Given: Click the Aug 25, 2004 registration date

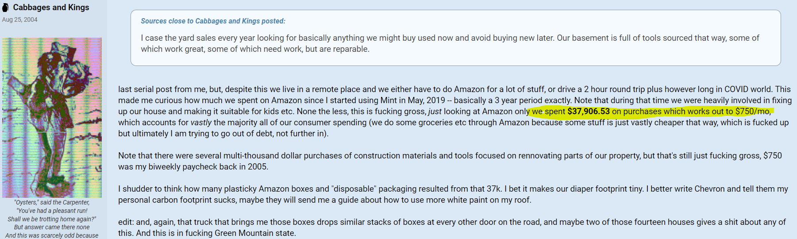Looking at the screenshot, I should (x=19, y=19).
